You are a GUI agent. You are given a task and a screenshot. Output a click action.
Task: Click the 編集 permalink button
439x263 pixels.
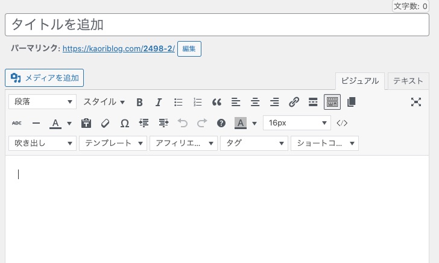189,49
